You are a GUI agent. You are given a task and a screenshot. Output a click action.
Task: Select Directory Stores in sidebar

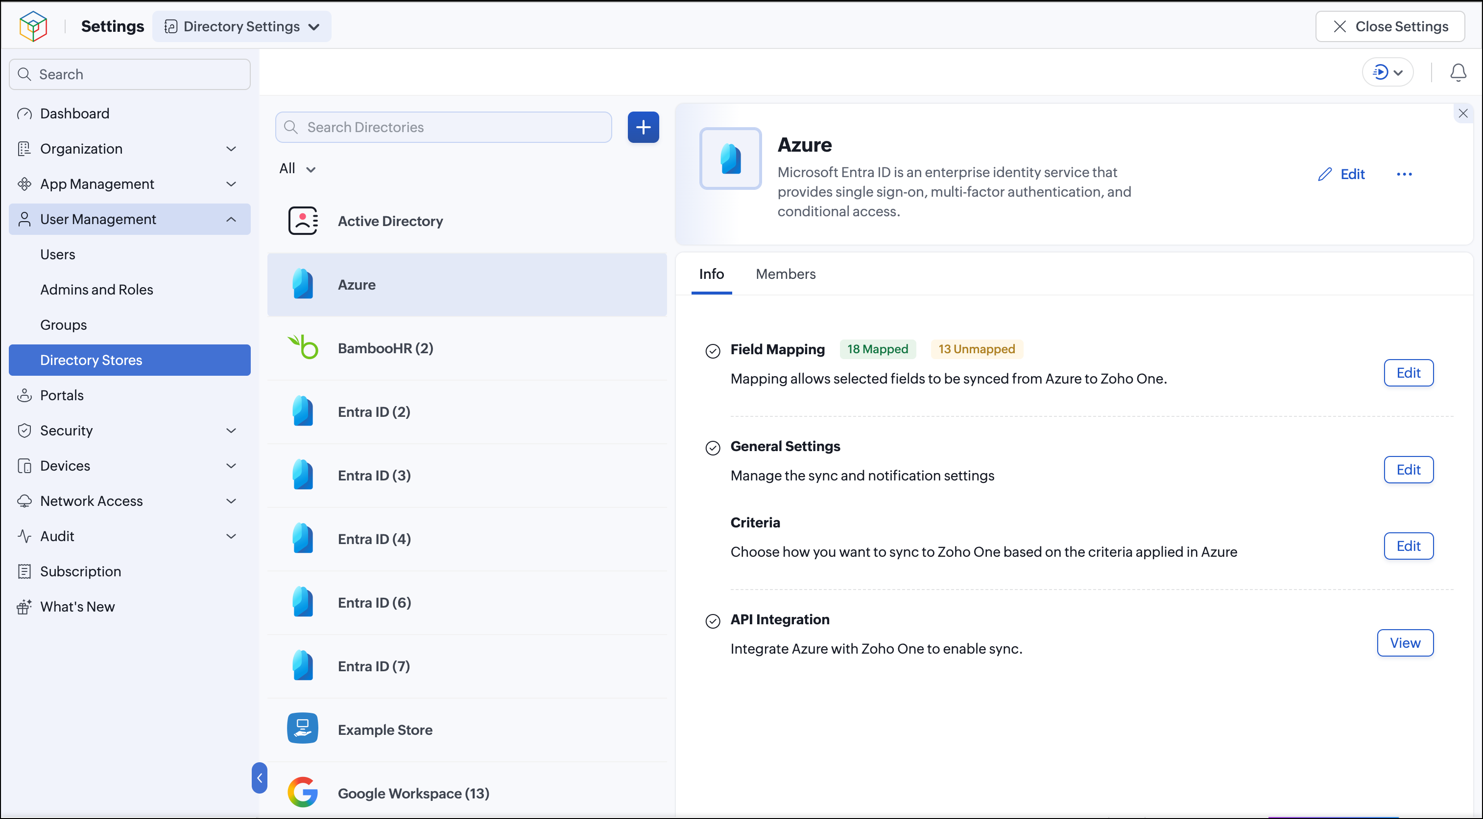129,360
